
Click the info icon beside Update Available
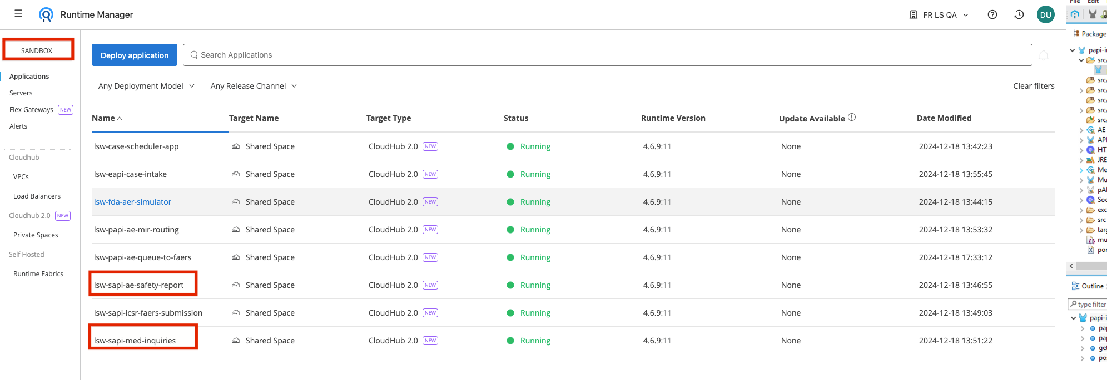click(x=852, y=118)
